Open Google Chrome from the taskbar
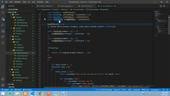Image resolution: width=170 pixels, height=96 pixels. coord(41,94)
